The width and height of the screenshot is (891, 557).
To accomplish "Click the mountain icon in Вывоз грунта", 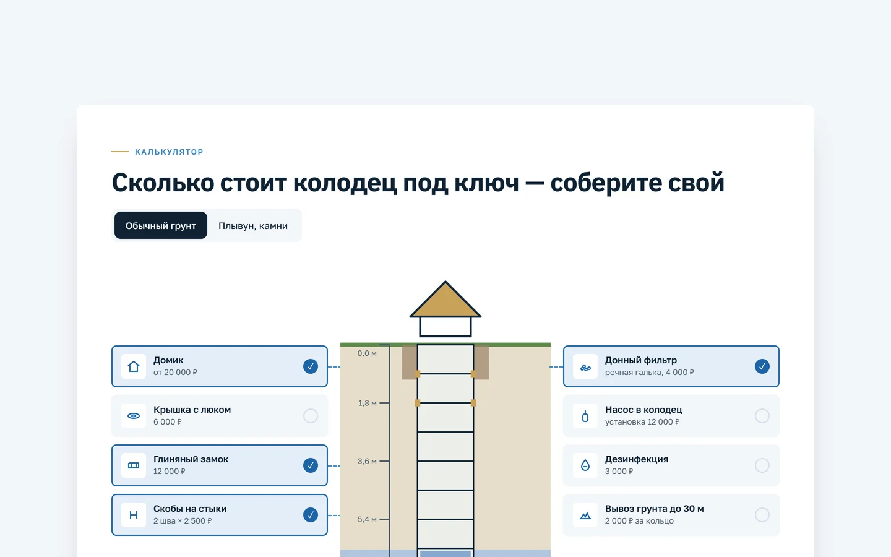I will pos(585,515).
